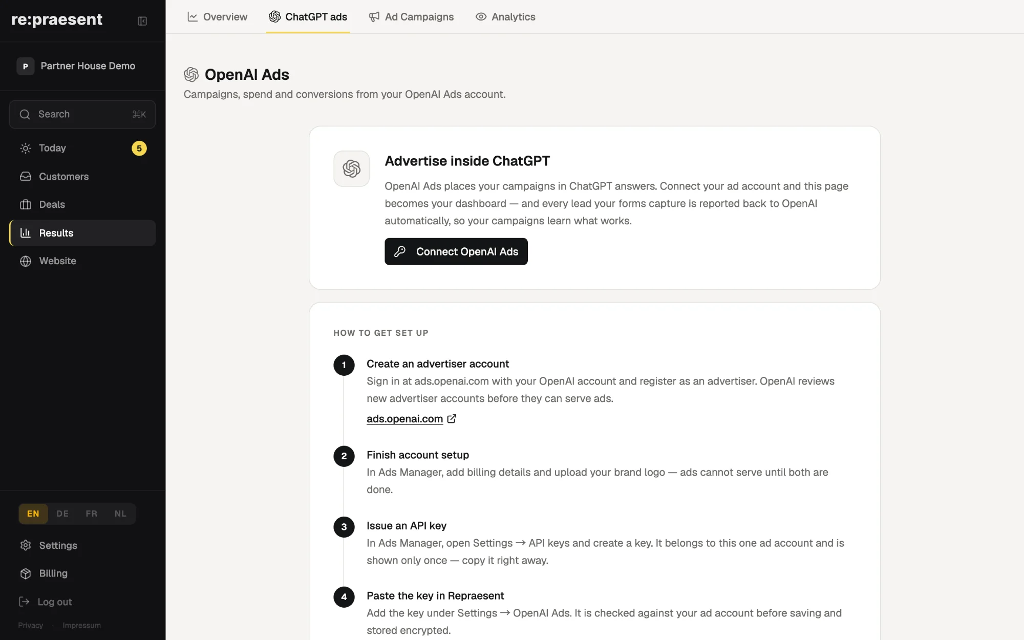Open Billing in the sidebar
The image size is (1024, 640).
82,573
